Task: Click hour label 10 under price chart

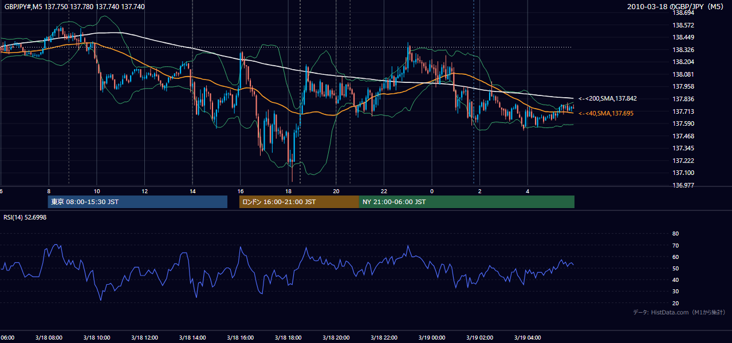Action: coord(97,191)
